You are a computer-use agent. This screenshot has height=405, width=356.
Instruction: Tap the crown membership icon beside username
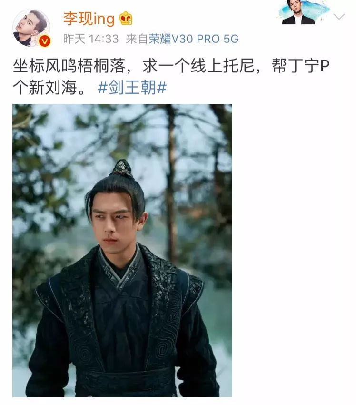[126, 18]
